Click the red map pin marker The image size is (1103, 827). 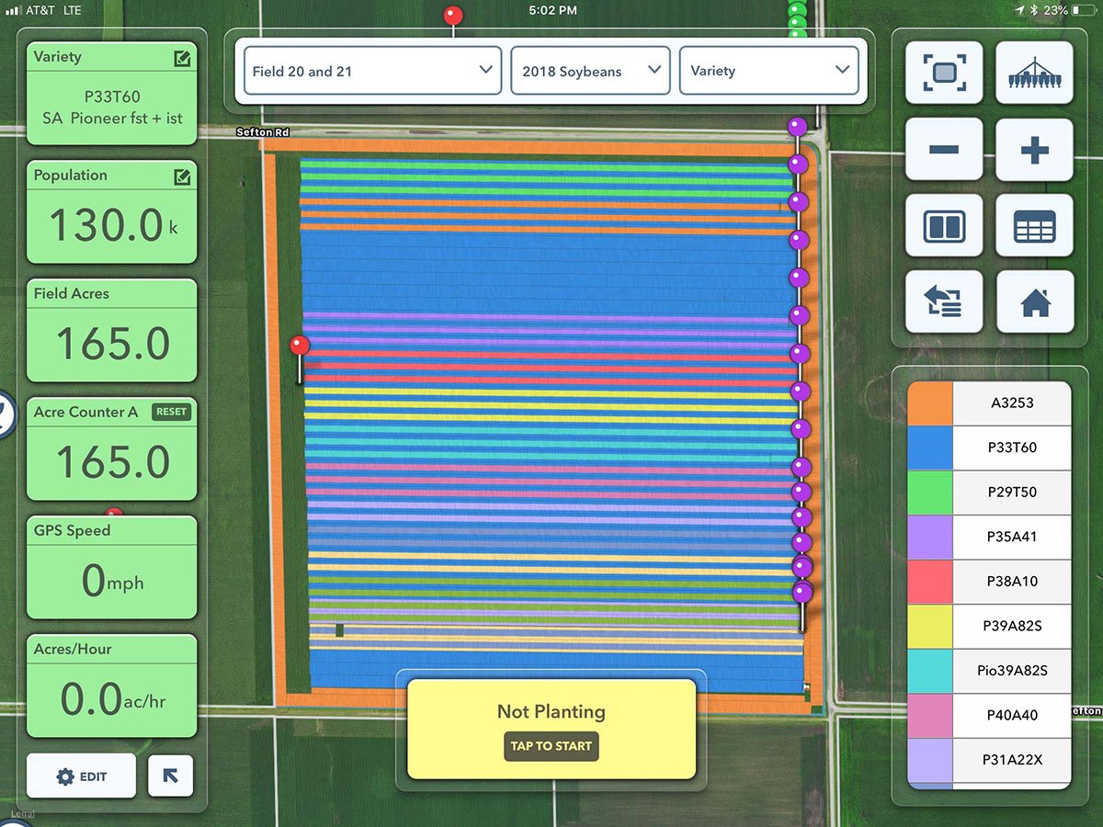tap(299, 346)
